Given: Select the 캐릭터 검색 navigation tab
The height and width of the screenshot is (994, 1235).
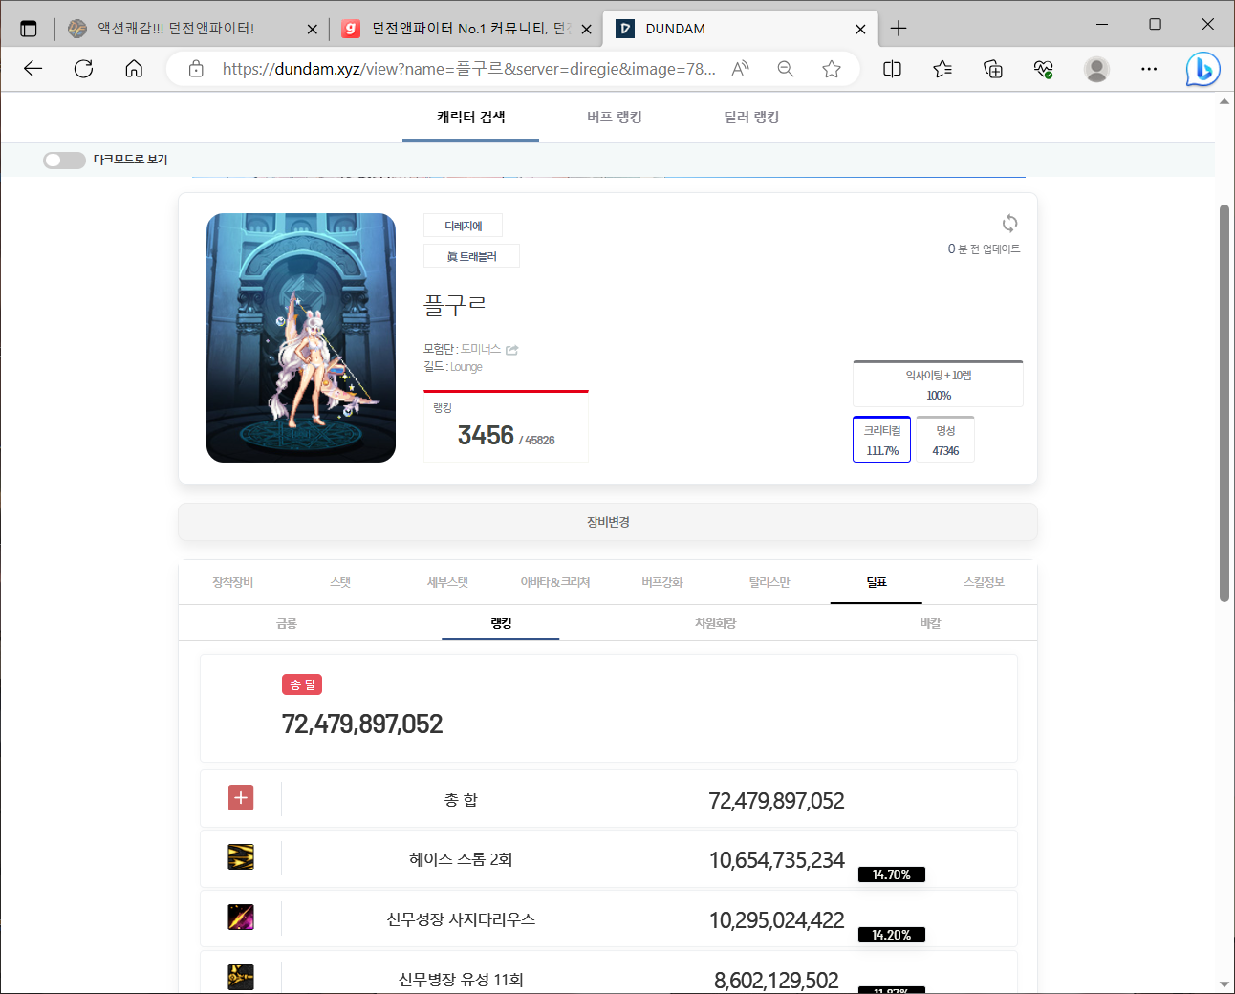Looking at the screenshot, I should (x=470, y=117).
